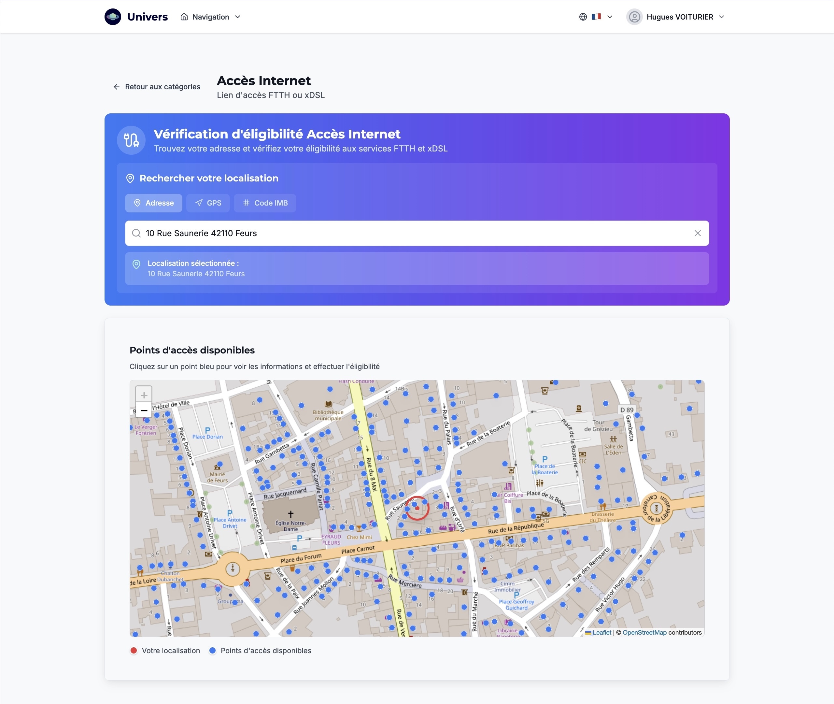This screenshot has width=834, height=704.
Task: Open the OpenStreetMap contributors link
Action: coord(644,633)
